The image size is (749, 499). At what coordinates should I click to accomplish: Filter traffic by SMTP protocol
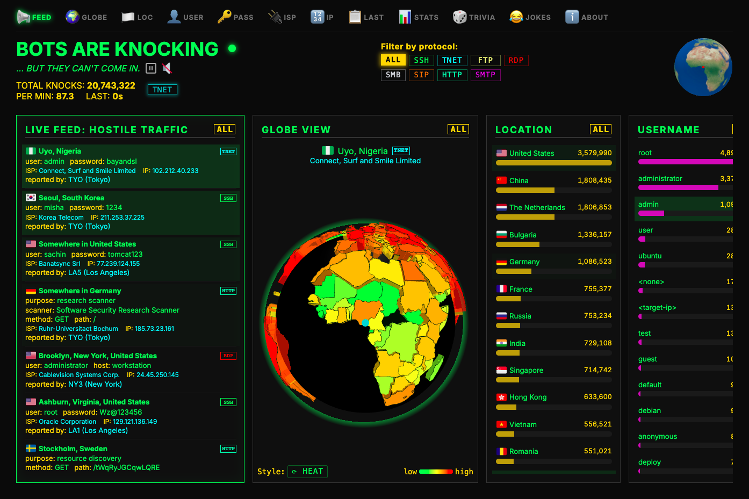(x=485, y=75)
